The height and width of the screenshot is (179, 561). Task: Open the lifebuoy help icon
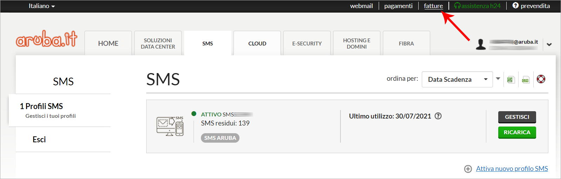pos(541,79)
